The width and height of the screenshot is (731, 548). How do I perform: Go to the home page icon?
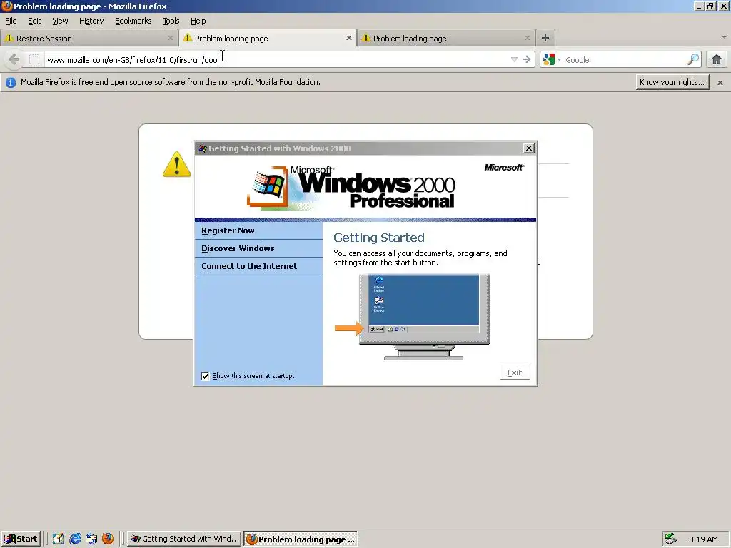click(x=717, y=59)
